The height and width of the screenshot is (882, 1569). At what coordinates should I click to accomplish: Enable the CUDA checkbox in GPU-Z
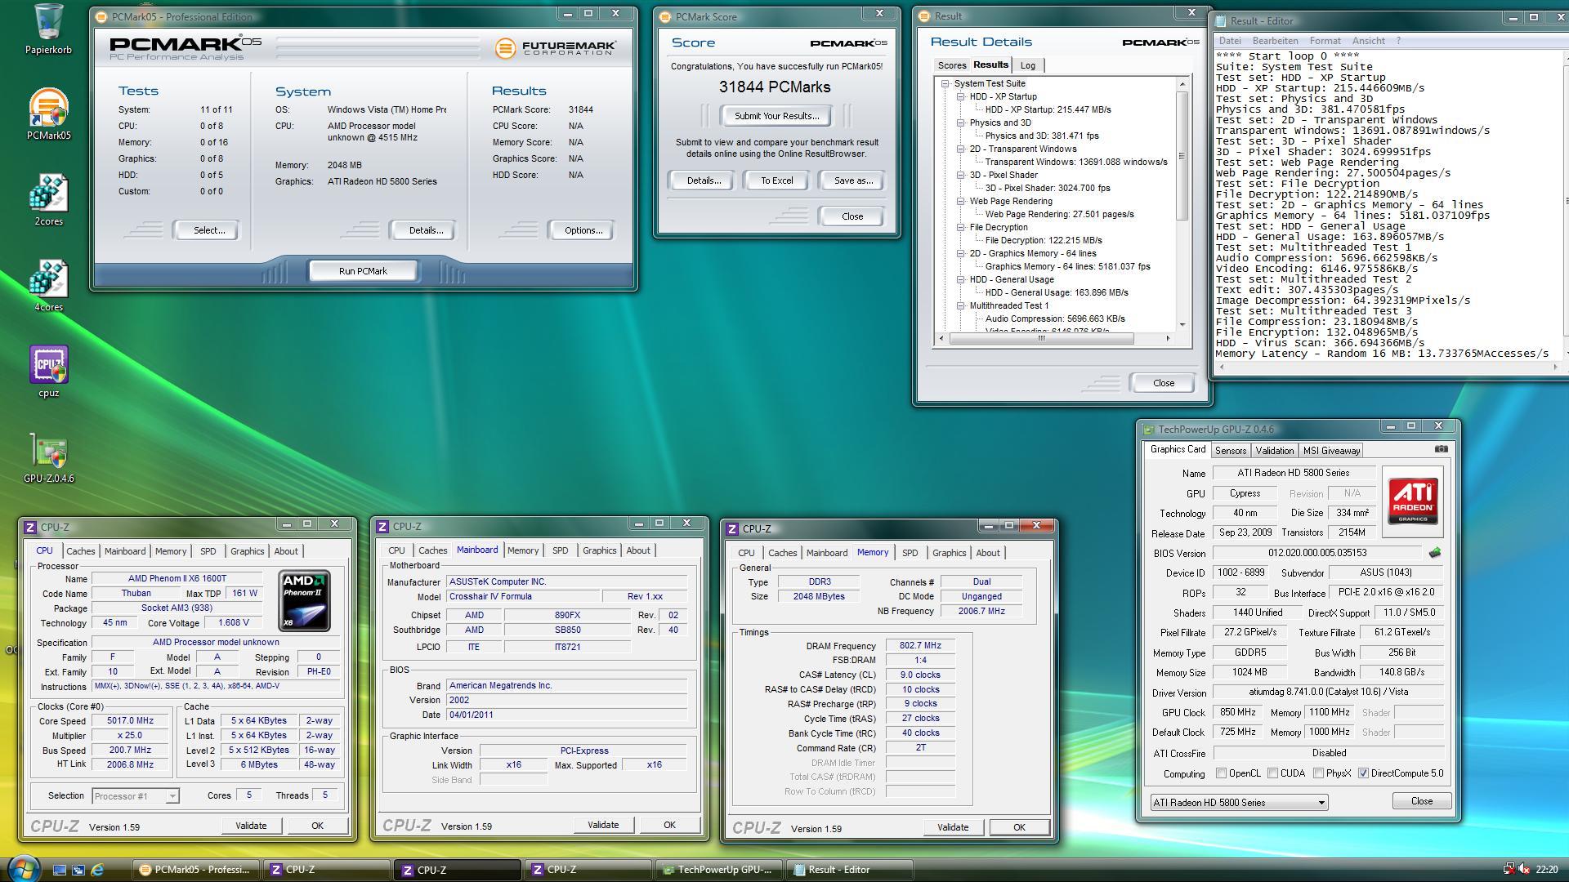pyautogui.click(x=1272, y=773)
